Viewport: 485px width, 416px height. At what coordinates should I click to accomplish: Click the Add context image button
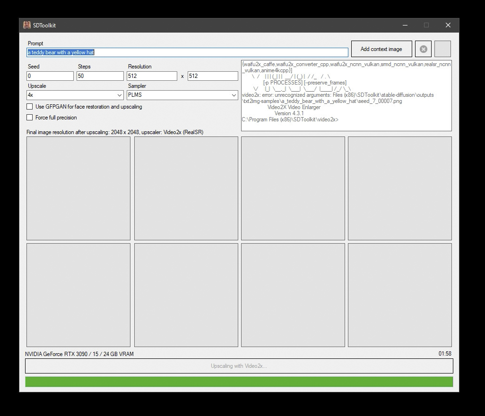(x=381, y=49)
